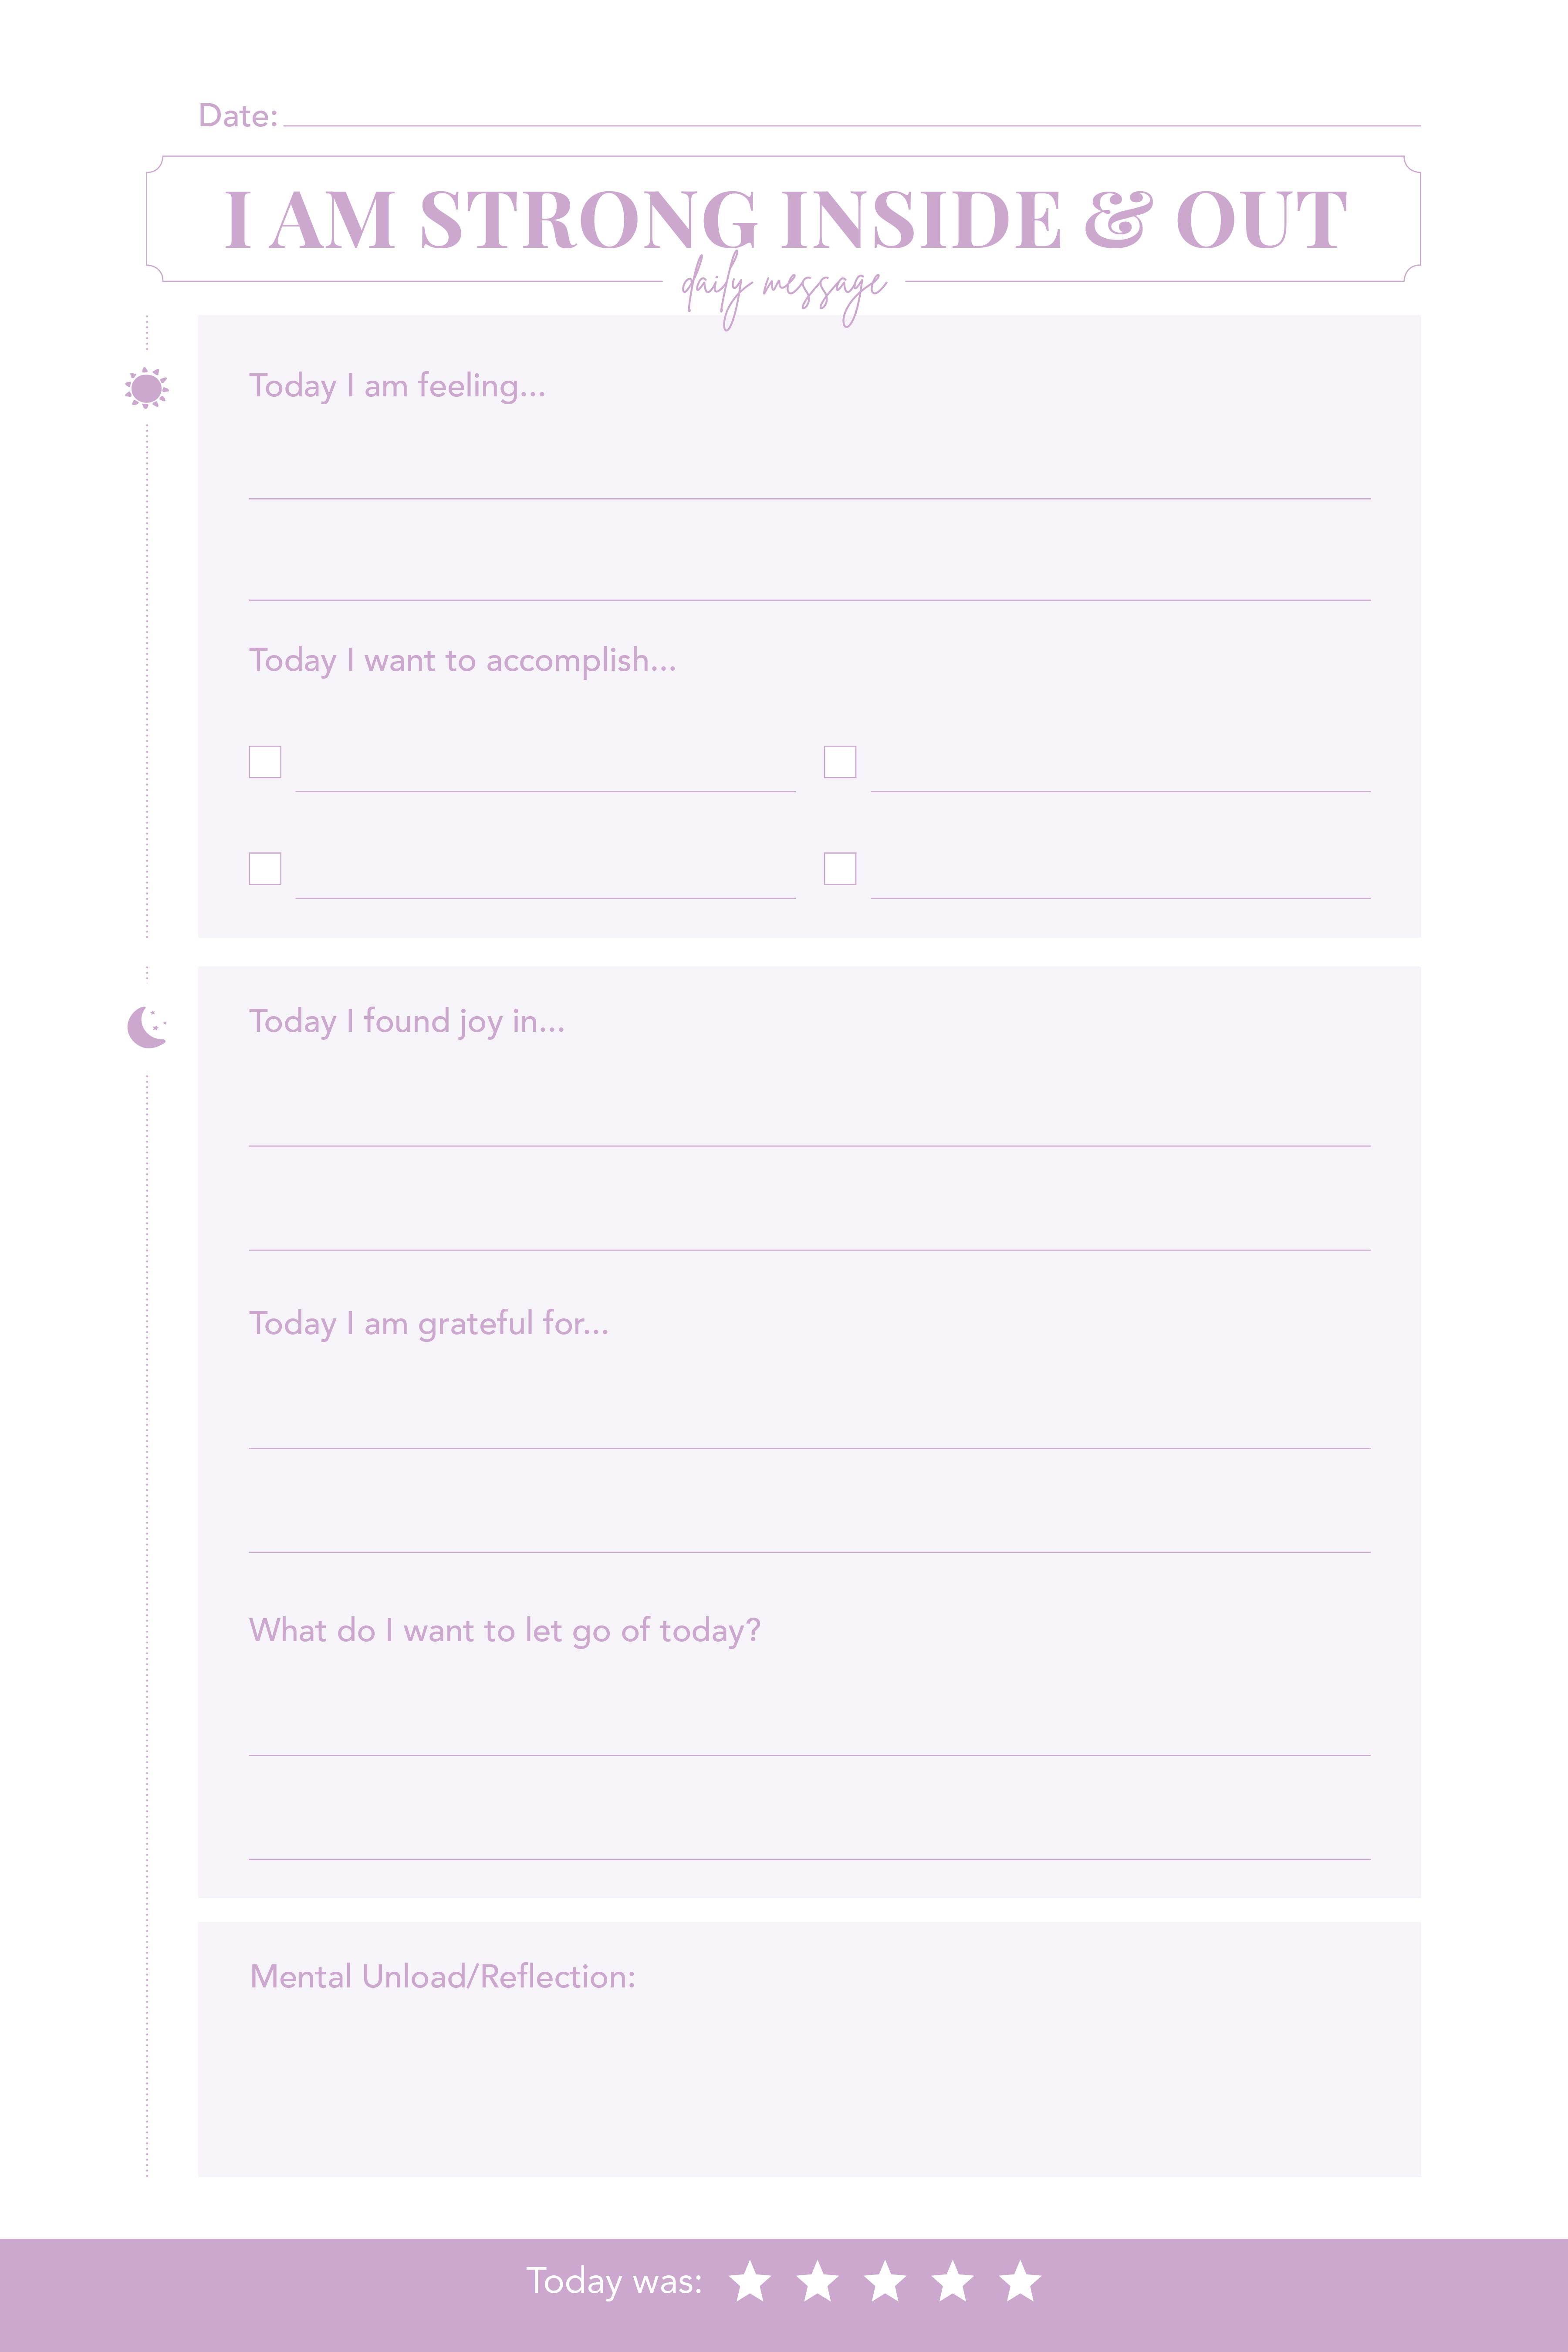The image size is (1568, 2352).
Task: Check the top-right accomplish checkbox
Action: pyautogui.click(x=840, y=762)
